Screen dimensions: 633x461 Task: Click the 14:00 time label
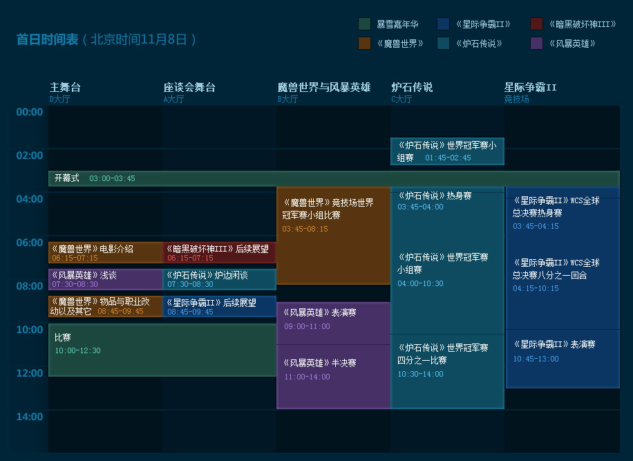(x=30, y=417)
